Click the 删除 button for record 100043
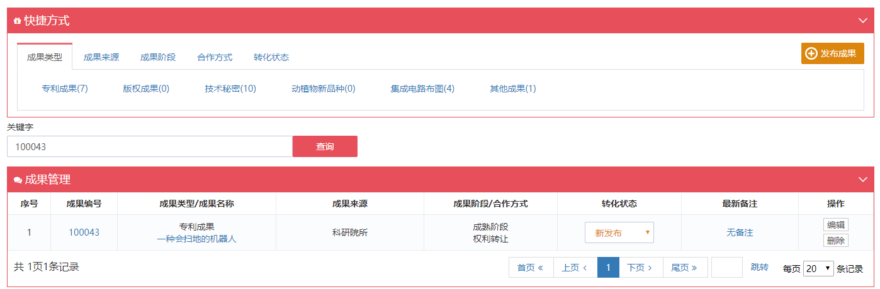 [836, 240]
